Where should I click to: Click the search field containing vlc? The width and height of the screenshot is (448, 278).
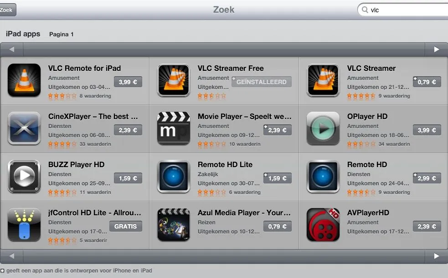pos(403,10)
